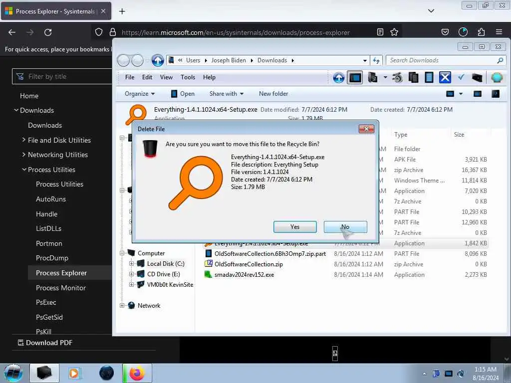Expand File and Disk Utilities section
Screen dimensions: 511x383
(24, 140)
